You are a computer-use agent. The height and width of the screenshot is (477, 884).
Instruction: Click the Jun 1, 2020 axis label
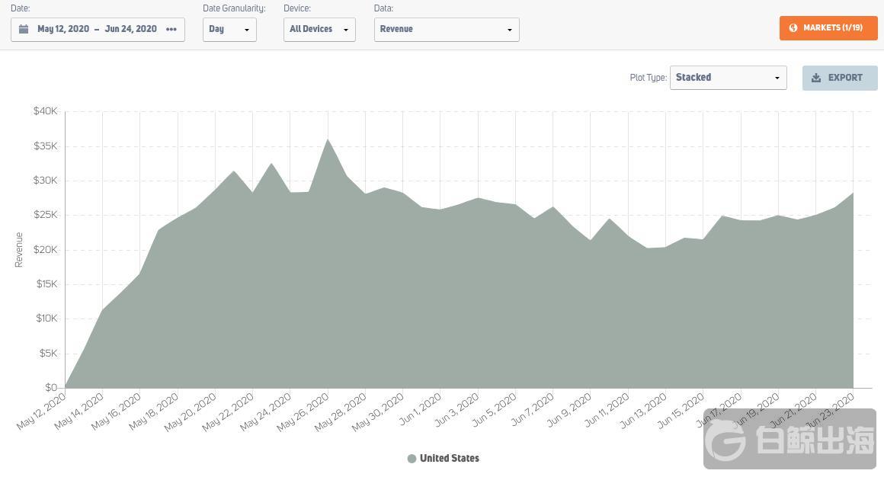point(420,409)
